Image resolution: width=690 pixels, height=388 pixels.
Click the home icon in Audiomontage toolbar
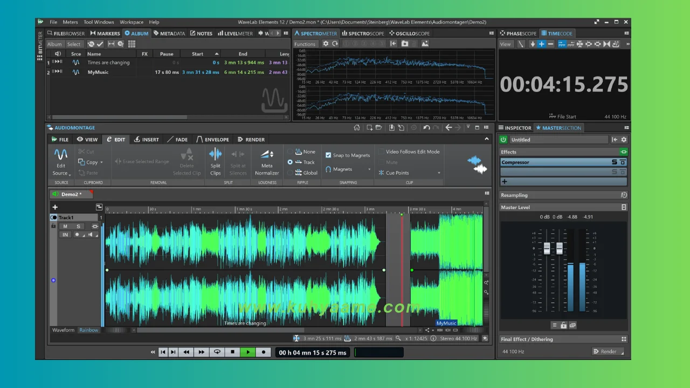coord(356,128)
